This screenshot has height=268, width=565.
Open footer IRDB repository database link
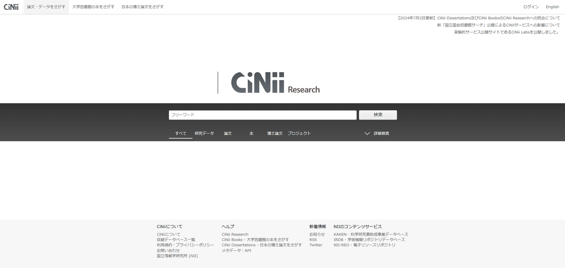pyautogui.click(x=369, y=240)
